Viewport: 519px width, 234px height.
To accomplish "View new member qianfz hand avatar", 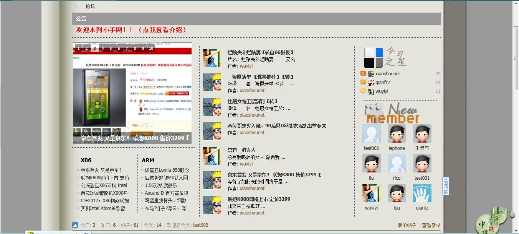I will click(x=422, y=193).
